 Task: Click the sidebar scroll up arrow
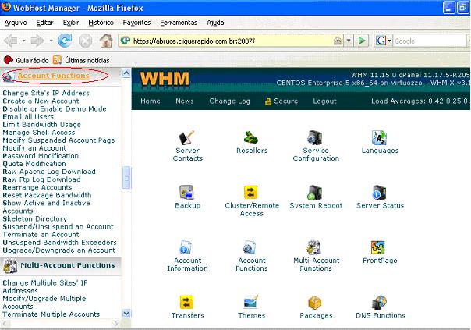point(126,73)
